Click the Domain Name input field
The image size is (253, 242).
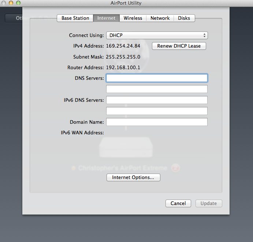(x=157, y=122)
